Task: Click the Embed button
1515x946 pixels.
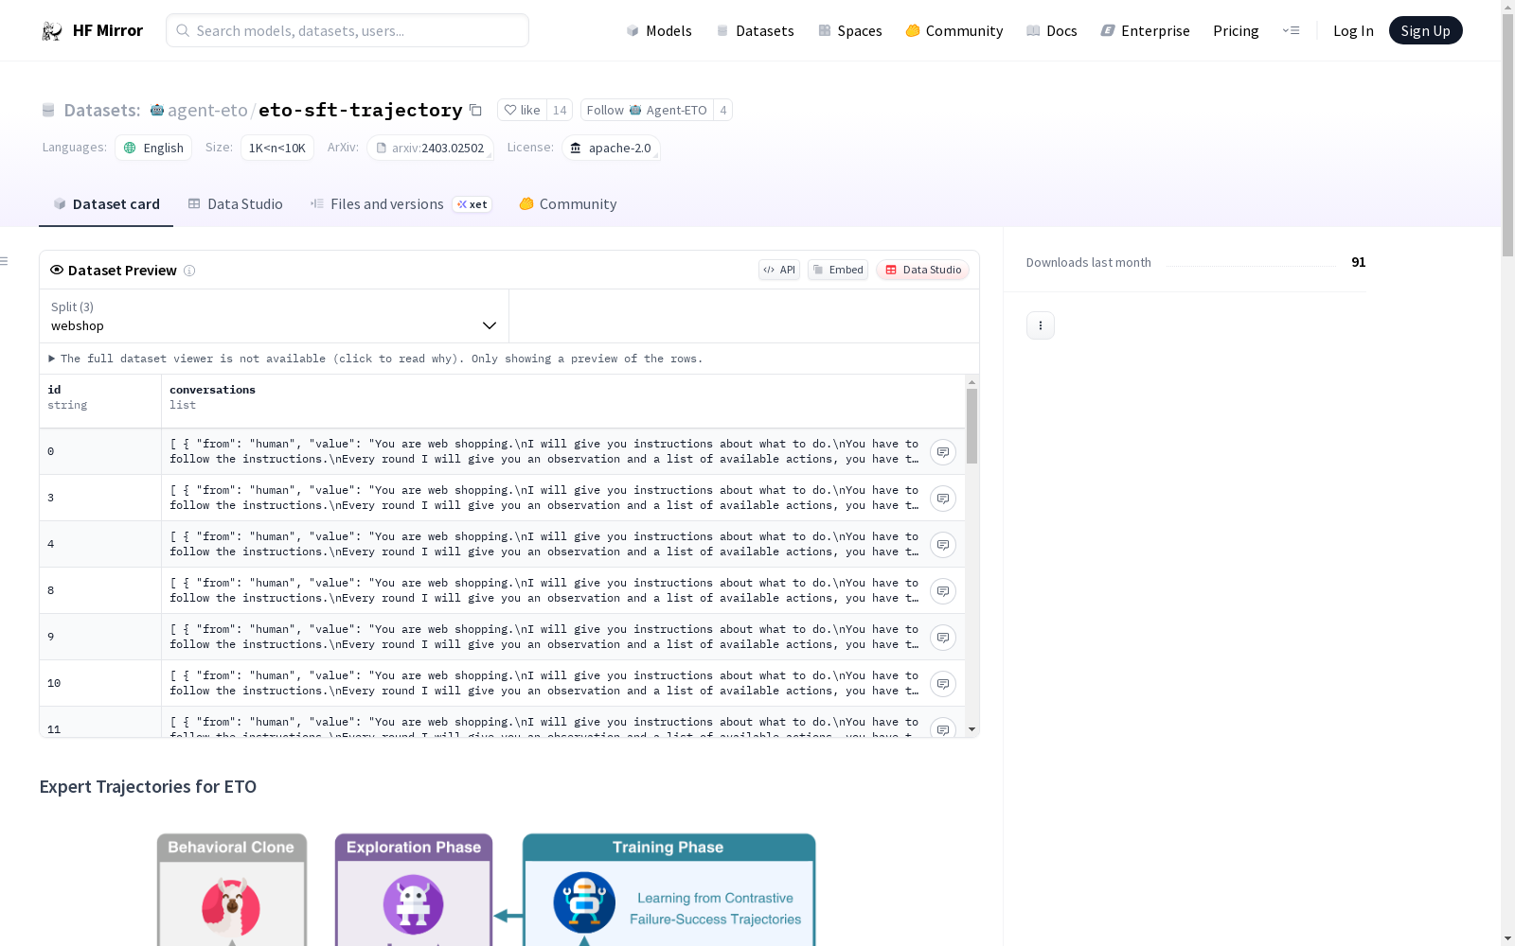Action: [x=838, y=271]
